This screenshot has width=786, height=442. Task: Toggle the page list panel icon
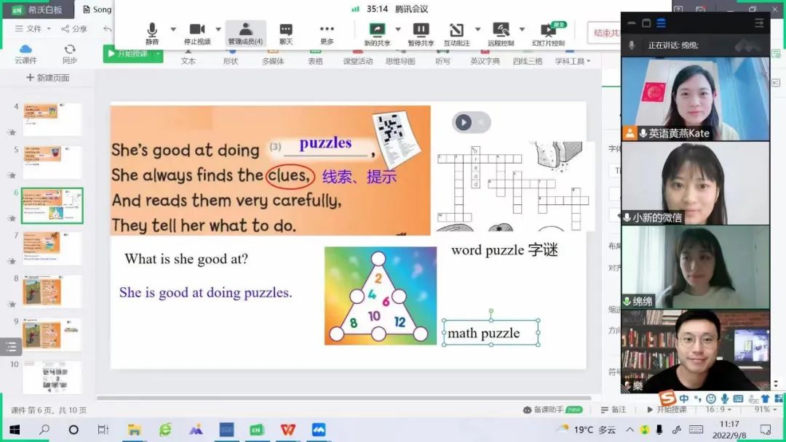11,346
